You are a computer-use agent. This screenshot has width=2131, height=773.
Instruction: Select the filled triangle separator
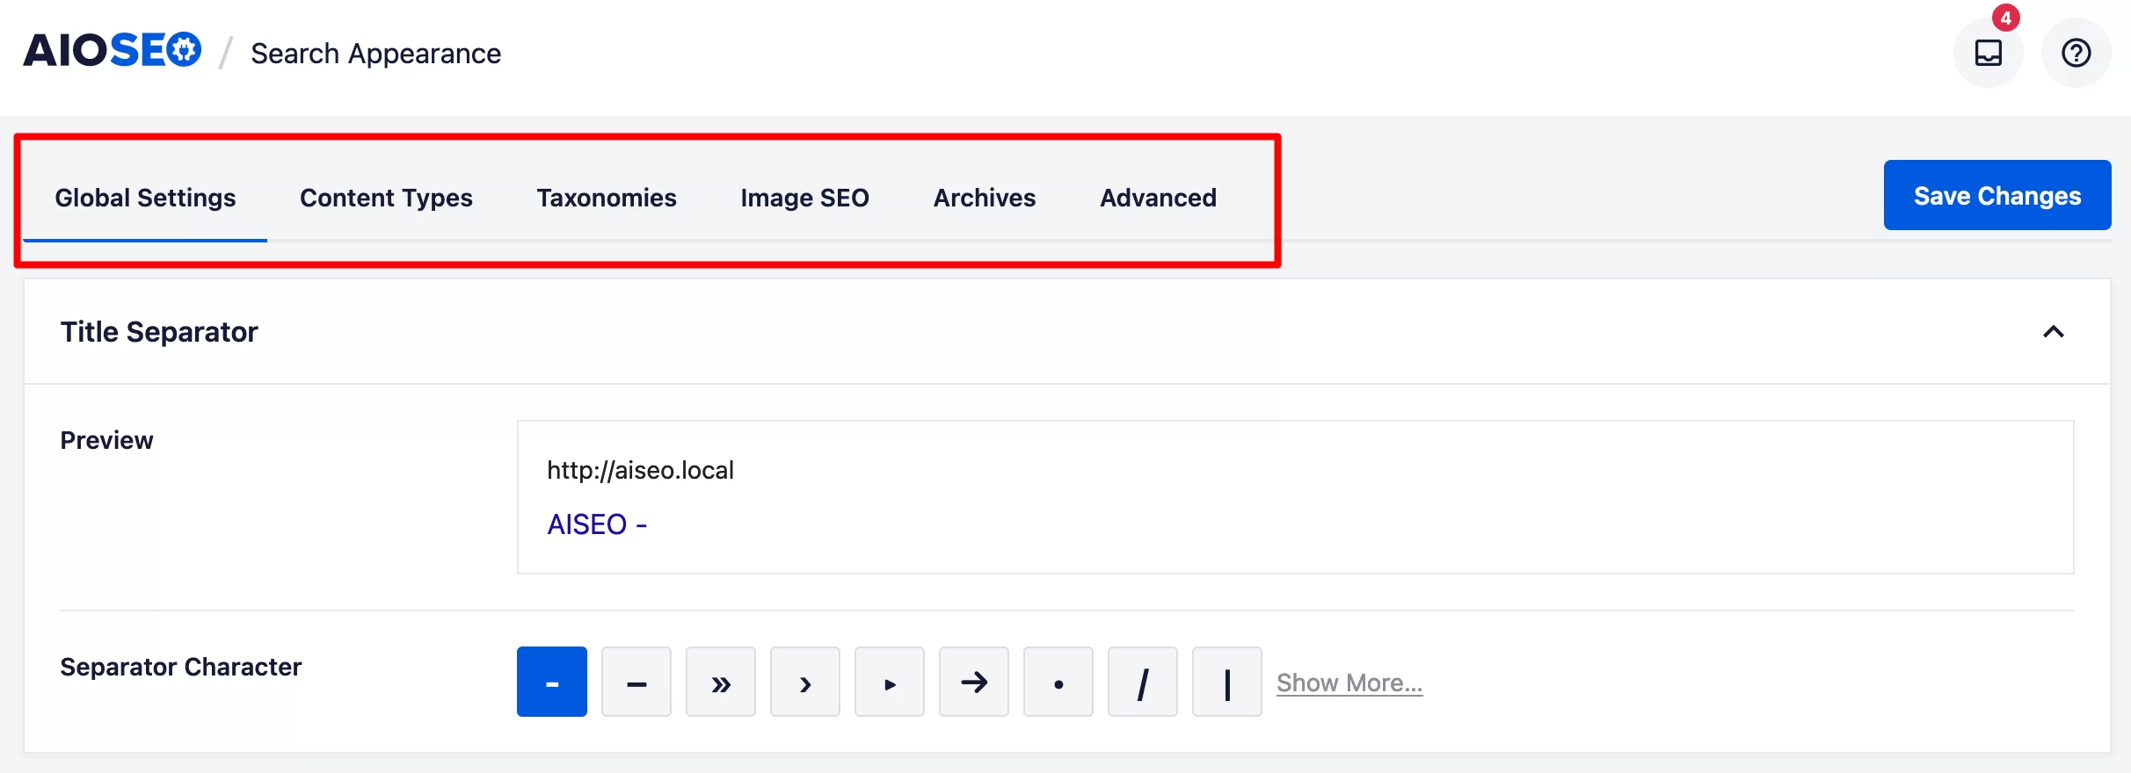(x=890, y=682)
